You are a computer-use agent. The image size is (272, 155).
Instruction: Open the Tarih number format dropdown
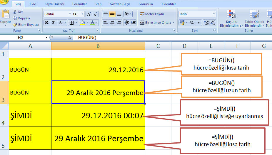coord(214,14)
